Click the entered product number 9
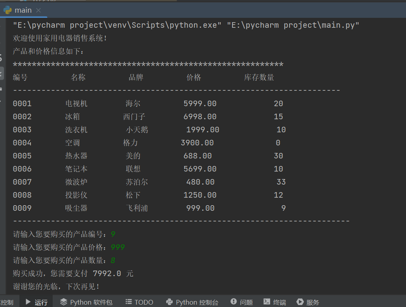 [x=113, y=234]
